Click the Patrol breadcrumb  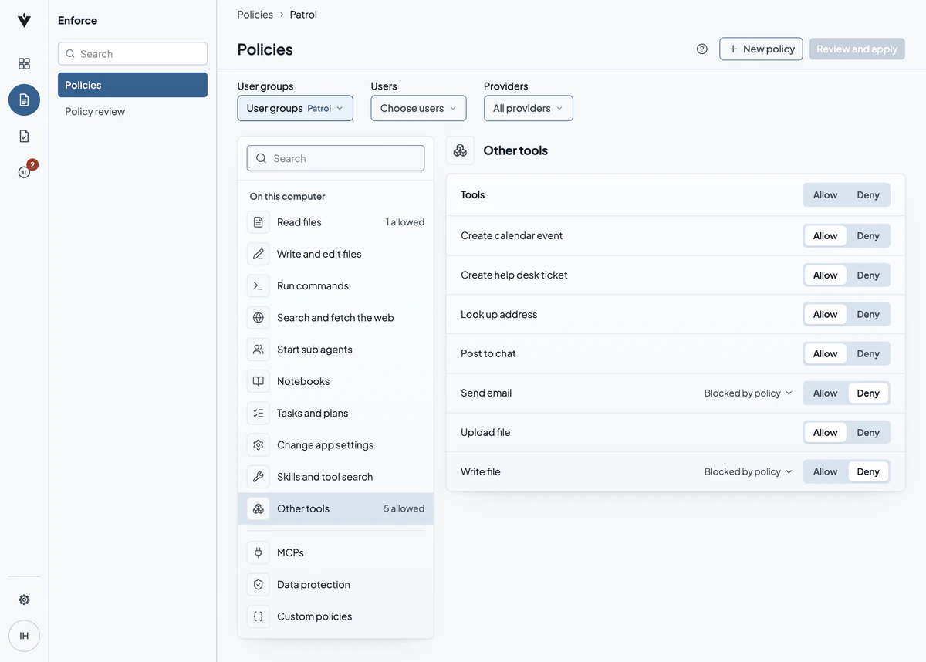coord(303,15)
